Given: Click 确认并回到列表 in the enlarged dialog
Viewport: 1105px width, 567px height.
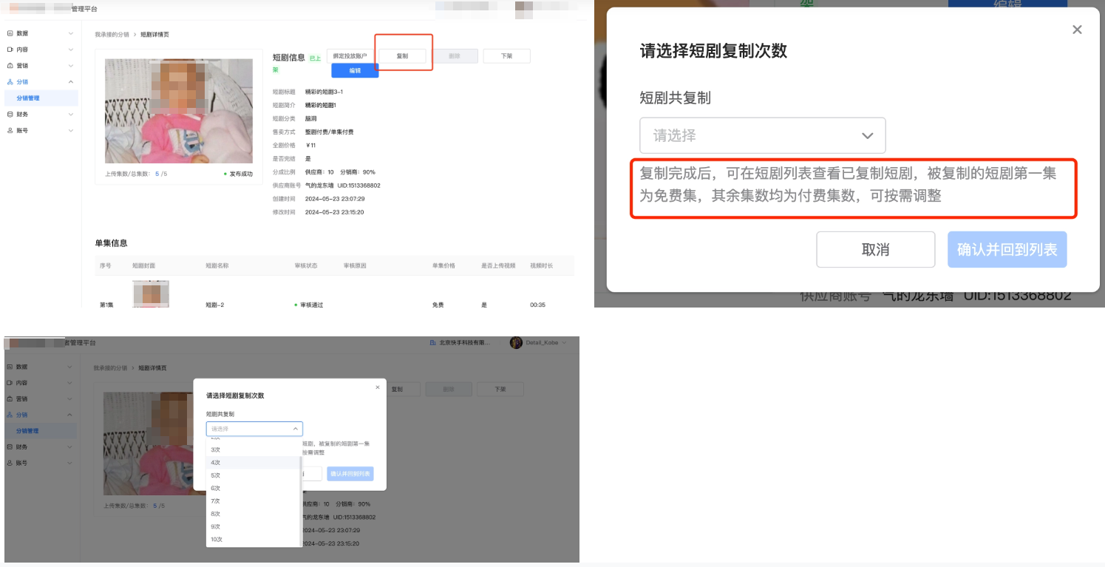Looking at the screenshot, I should pos(1007,250).
